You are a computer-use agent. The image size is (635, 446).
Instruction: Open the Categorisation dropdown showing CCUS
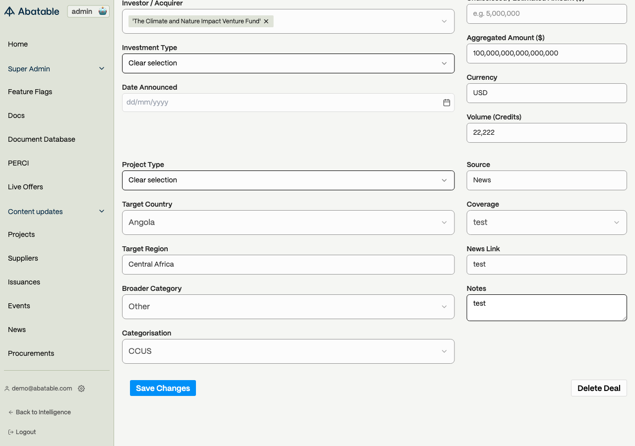click(x=288, y=351)
